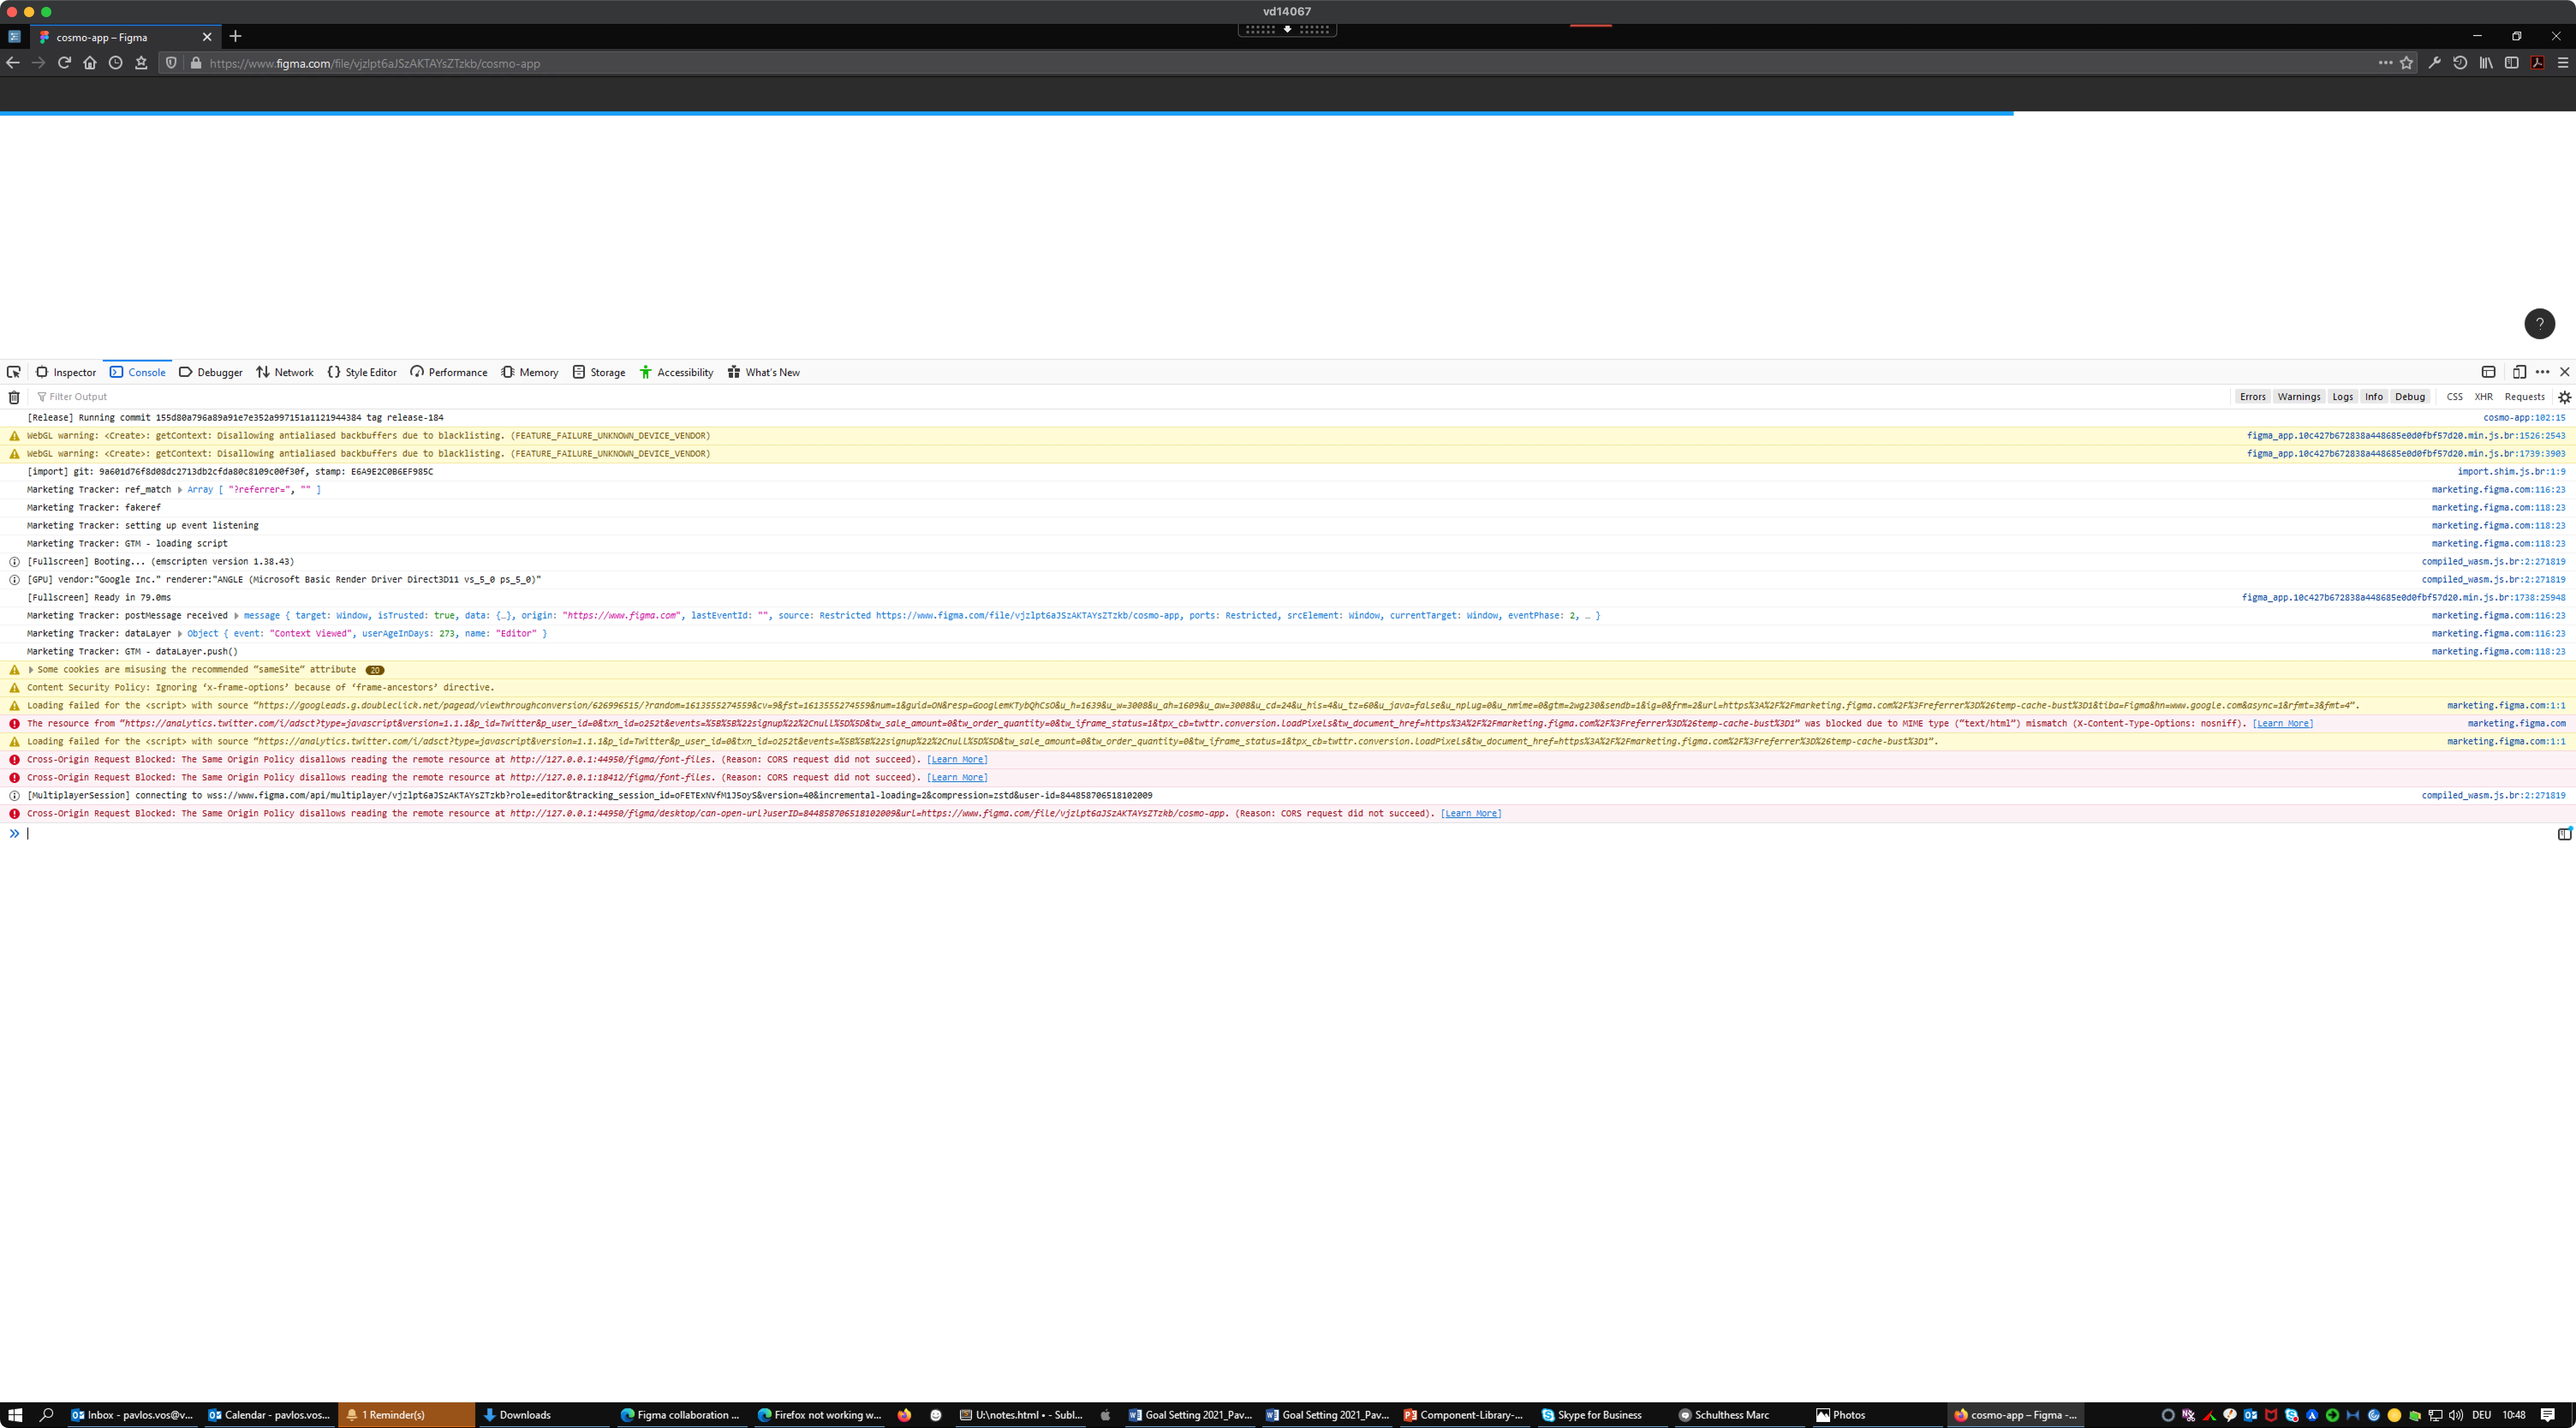Screen dimensions: 2576x1428
Task: Open the Performance tab
Action: tap(449, 372)
